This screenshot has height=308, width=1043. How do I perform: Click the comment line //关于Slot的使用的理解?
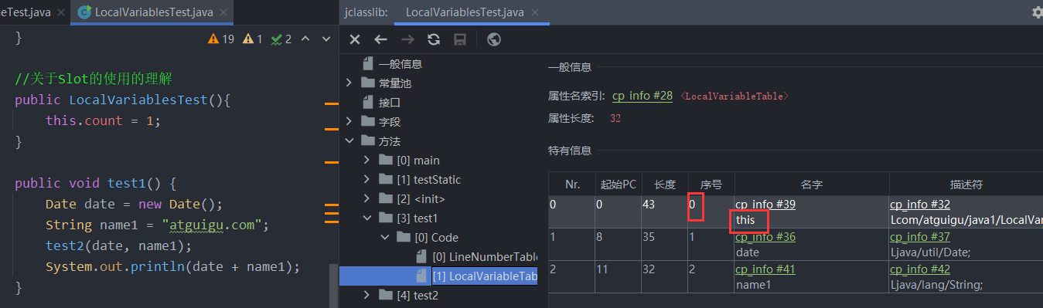pos(94,79)
